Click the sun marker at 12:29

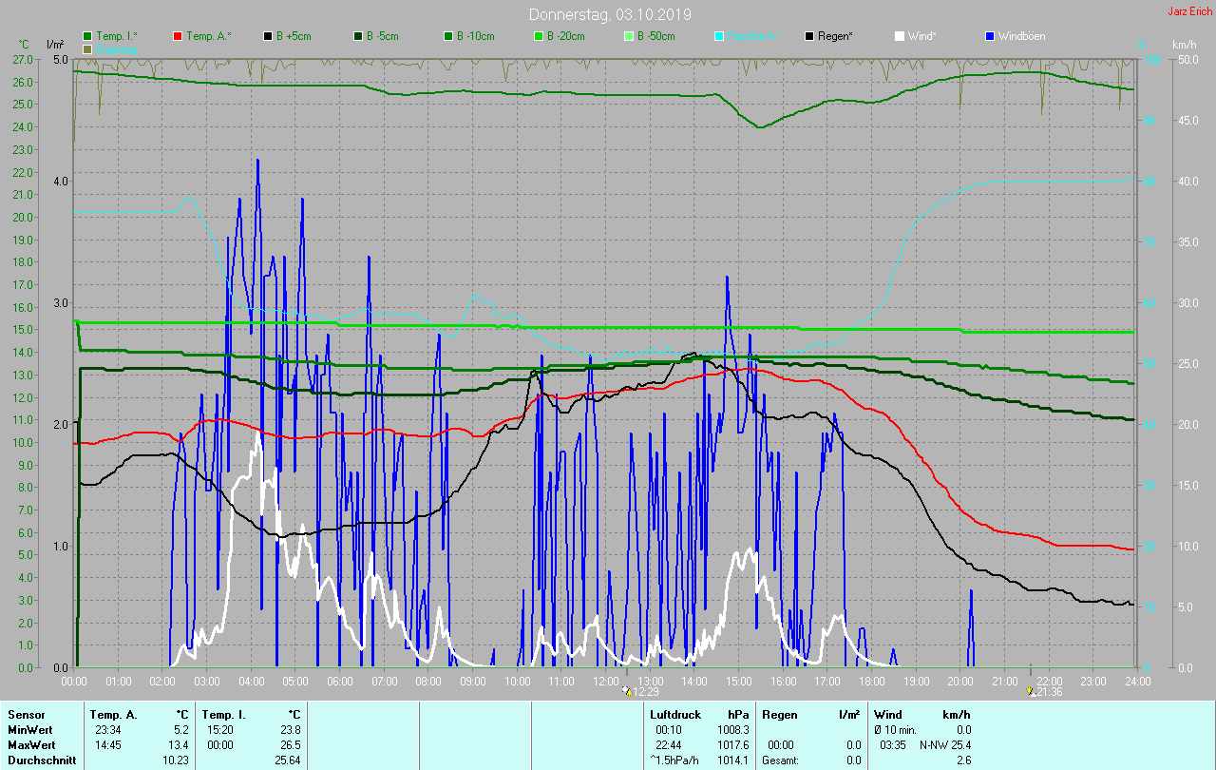625,691
